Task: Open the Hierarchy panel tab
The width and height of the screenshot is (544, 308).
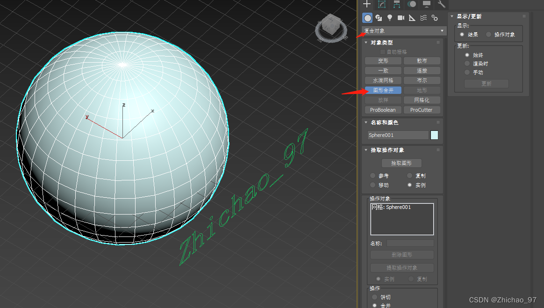Action: click(397, 4)
